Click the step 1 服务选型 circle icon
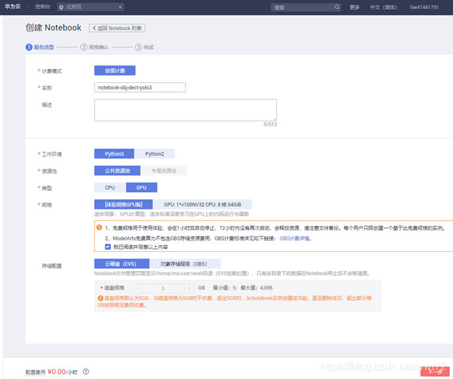The width and height of the screenshot is (453, 379). tap(29, 47)
